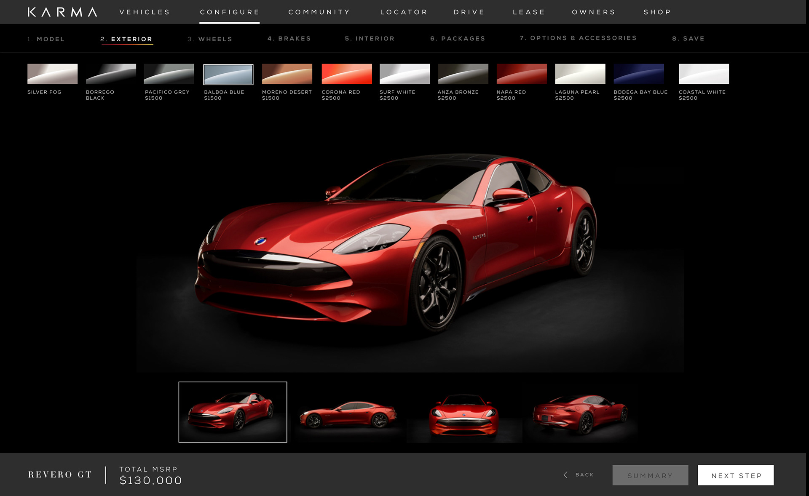This screenshot has height=496, width=809.
Task: Select Napa Red paint swatch
Action: (x=522, y=74)
